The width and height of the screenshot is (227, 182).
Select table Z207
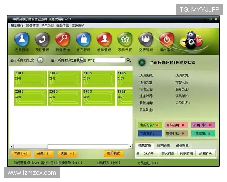click(124, 97)
